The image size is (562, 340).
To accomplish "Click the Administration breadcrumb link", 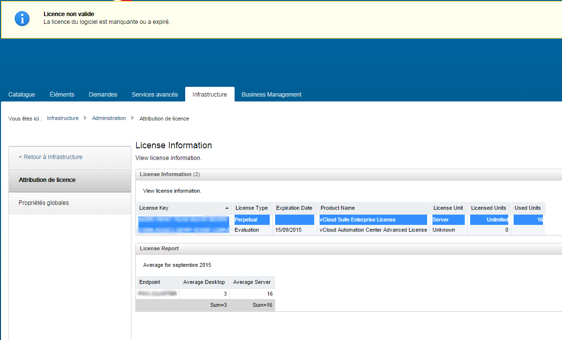I will coord(108,119).
